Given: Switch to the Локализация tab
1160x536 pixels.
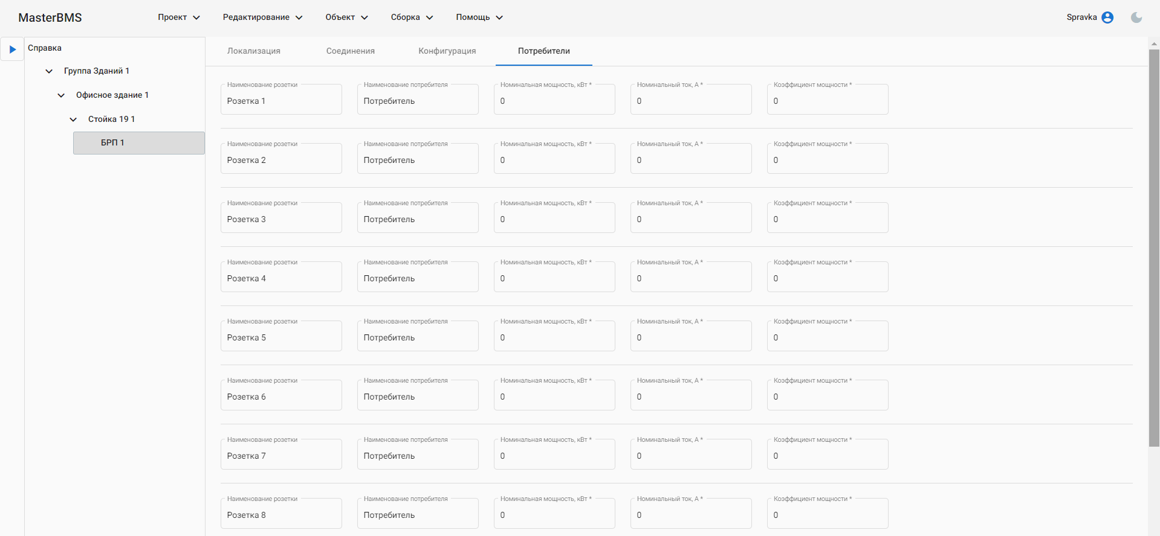Looking at the screenshot, I should pyautogui.click(x=253, y=51).
